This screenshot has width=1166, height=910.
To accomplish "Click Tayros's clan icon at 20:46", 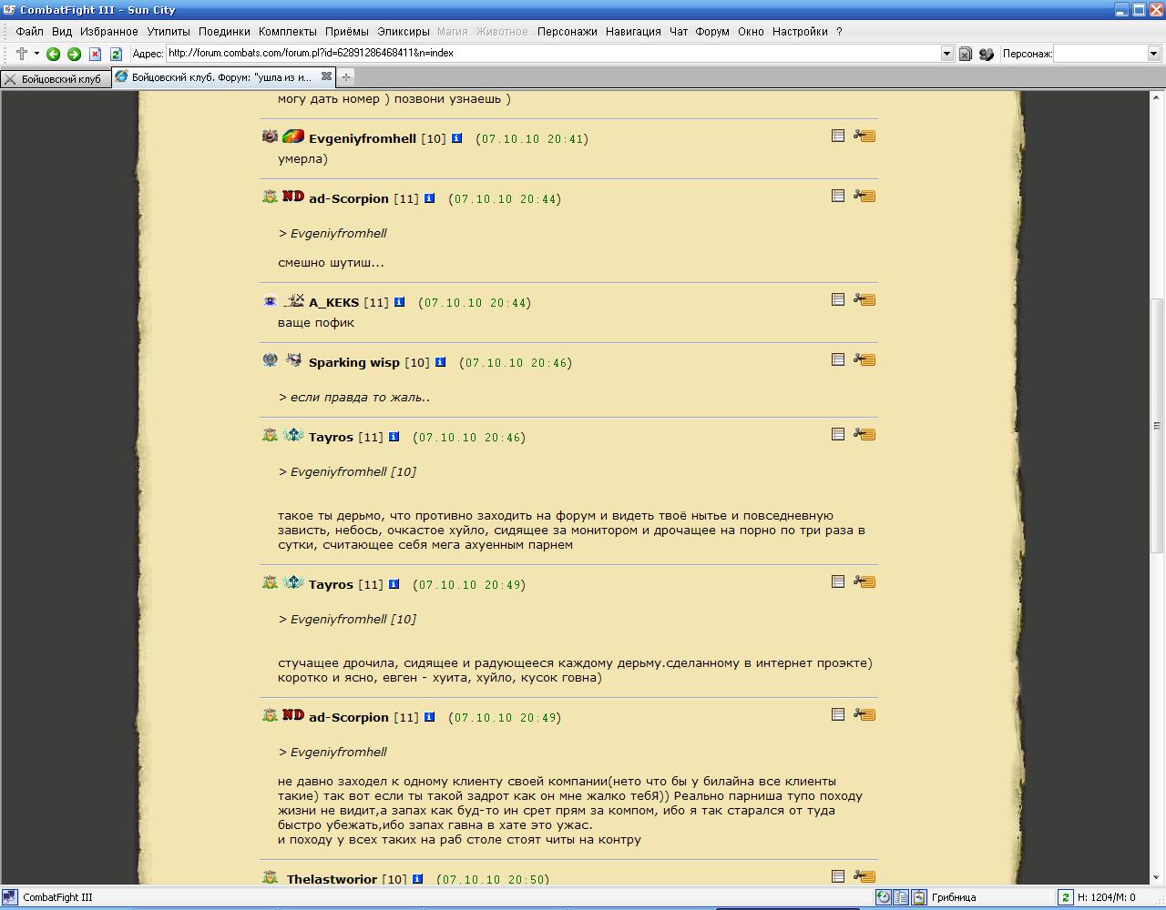I will pos(292,434).
